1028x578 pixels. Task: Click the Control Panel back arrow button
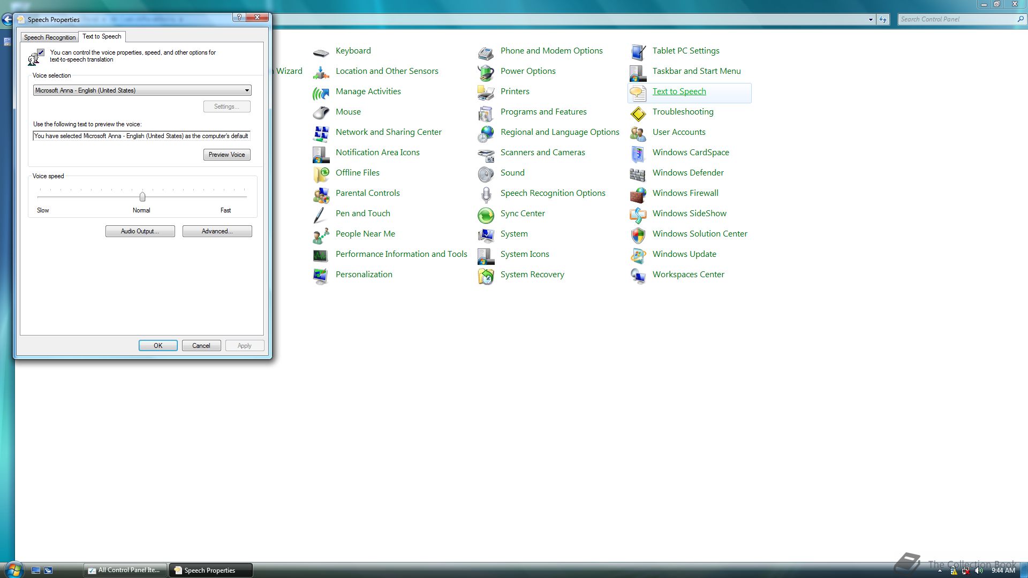coord(6,20)
